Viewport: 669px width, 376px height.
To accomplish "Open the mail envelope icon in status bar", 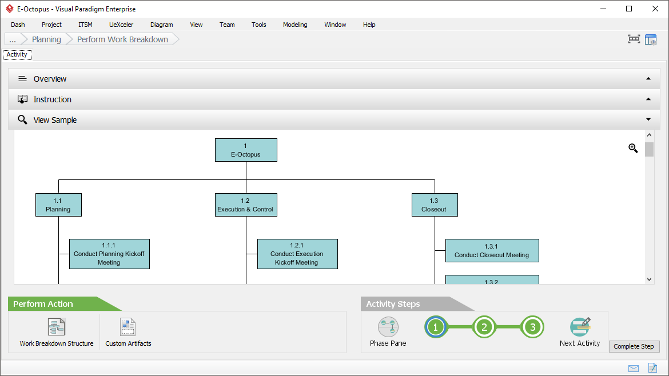I will point(634,369).
